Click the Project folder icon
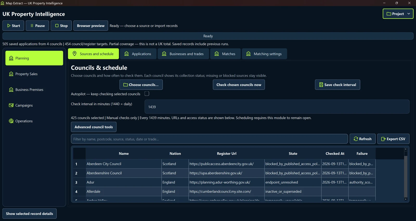Screen dimensions: 416x221 [x=389, y=14]
